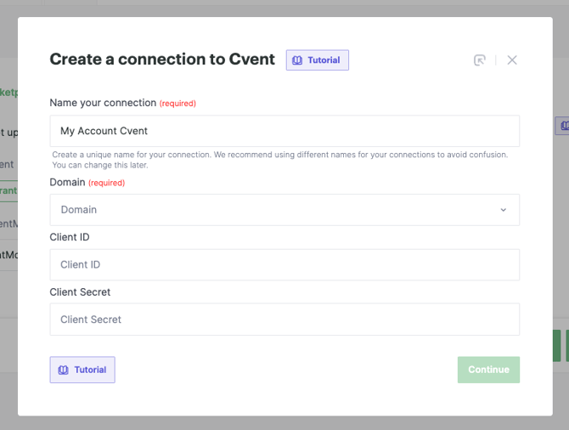The height and width of the screenshot is (430, 569).
Task: Open Tutorial button at bottom left
Action: point(82,370)
